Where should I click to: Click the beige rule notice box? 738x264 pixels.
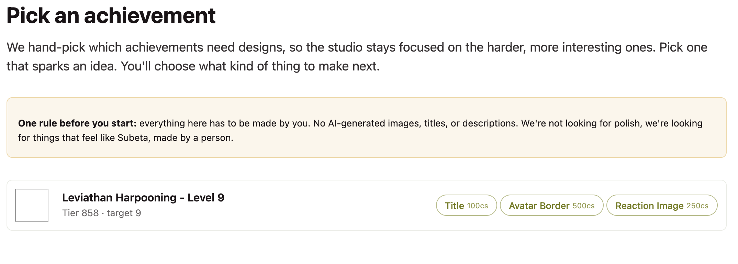[x=366, y=128]
